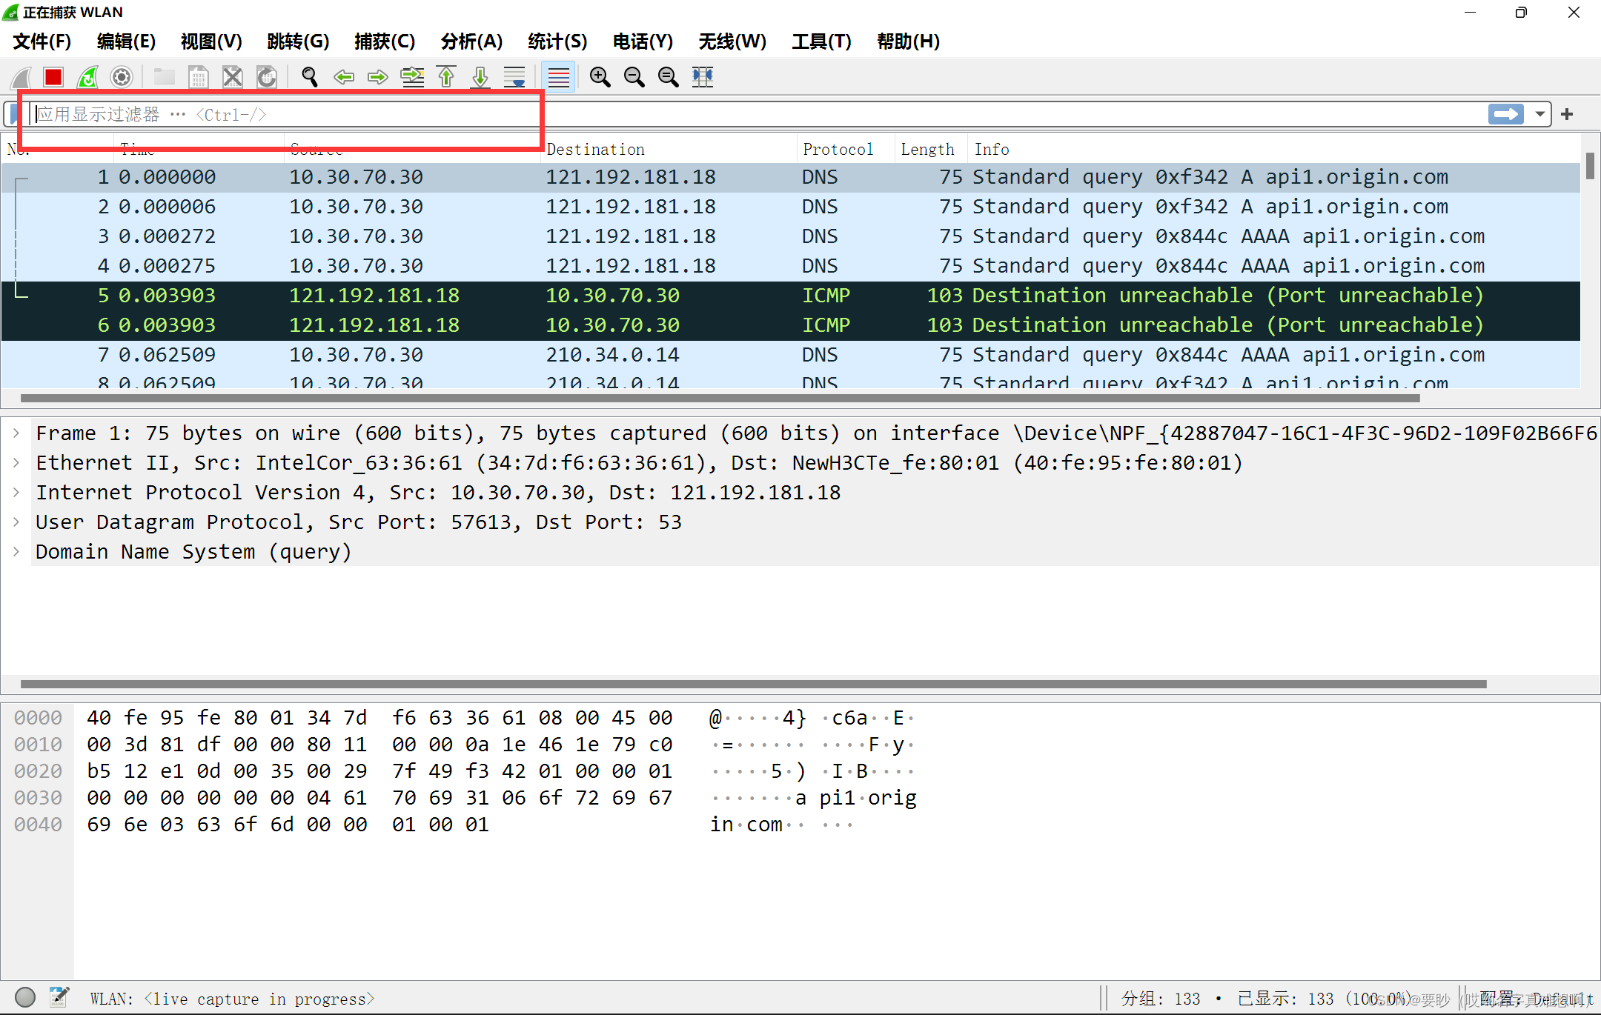Click the 分组: 133 status entry
This screenshot has height=1015, width=1601.
pyautogui.click(x=1161, y=999)
